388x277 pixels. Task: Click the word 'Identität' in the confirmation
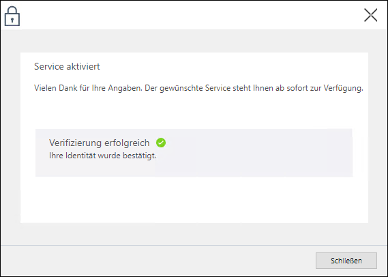coord(80,156)
